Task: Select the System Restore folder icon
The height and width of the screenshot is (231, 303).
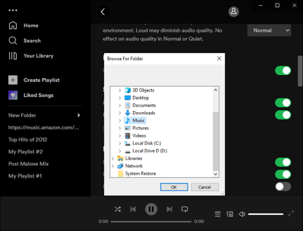Action: pyautogui.click(x=120, y=174)
